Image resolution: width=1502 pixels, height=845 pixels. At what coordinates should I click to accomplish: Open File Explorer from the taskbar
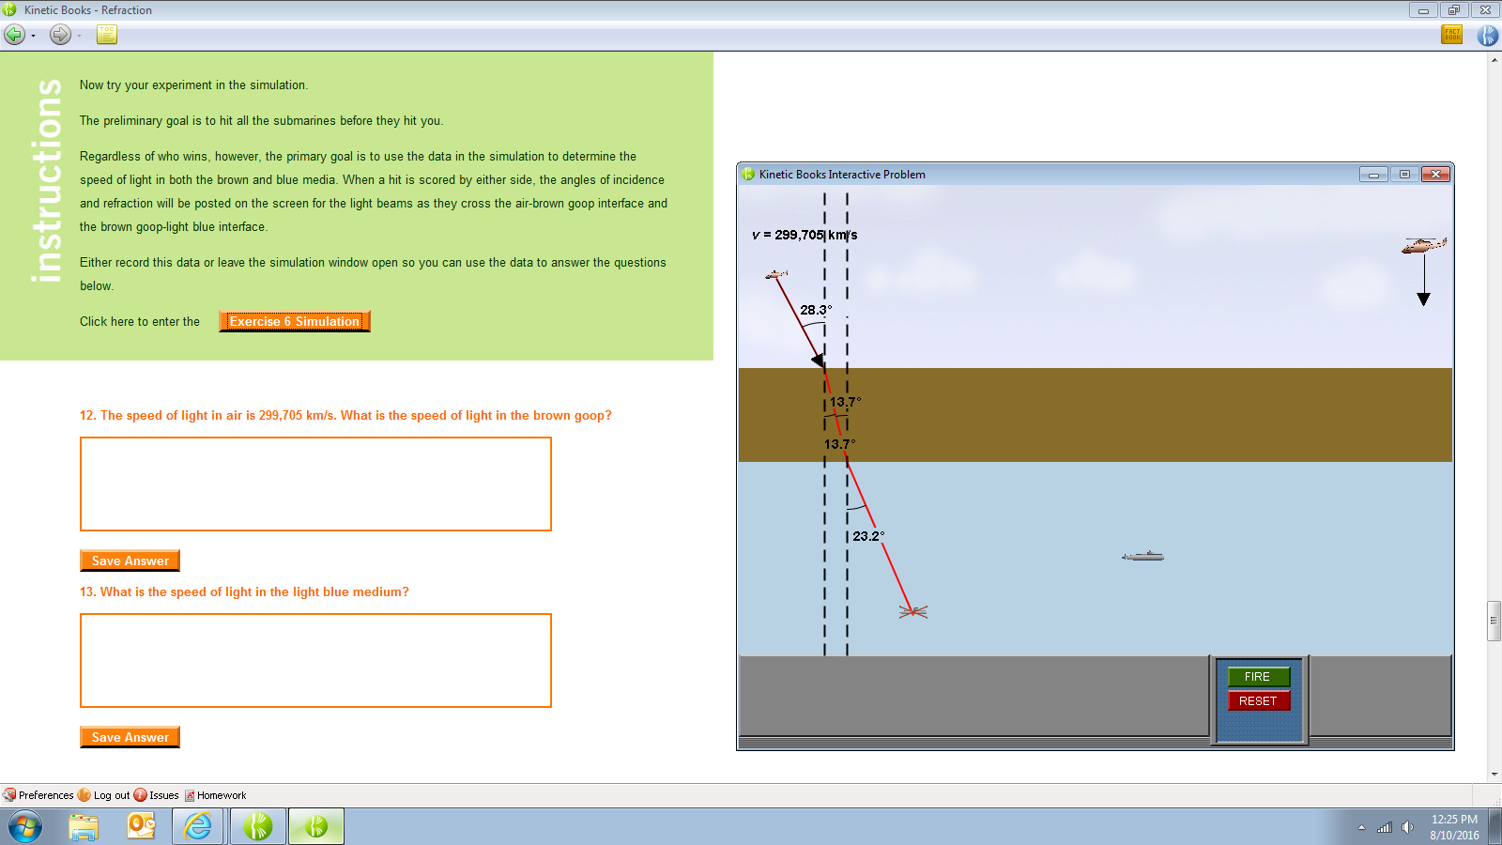click(x=84, y=827)
